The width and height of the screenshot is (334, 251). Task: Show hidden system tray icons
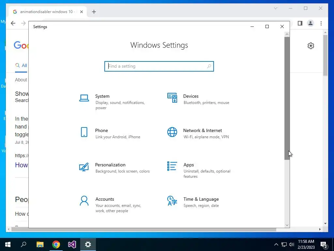(x=276, y=244)
